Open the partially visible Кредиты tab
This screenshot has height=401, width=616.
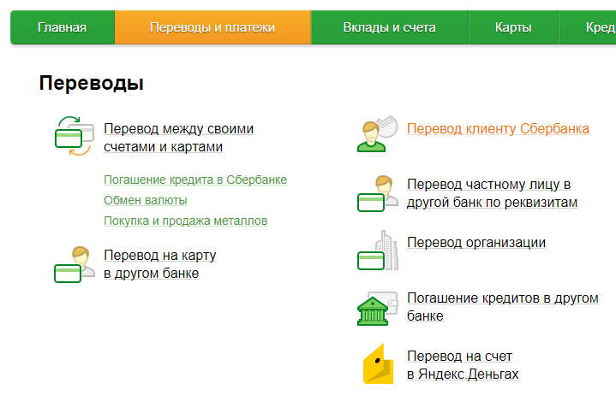pos(588,27)
